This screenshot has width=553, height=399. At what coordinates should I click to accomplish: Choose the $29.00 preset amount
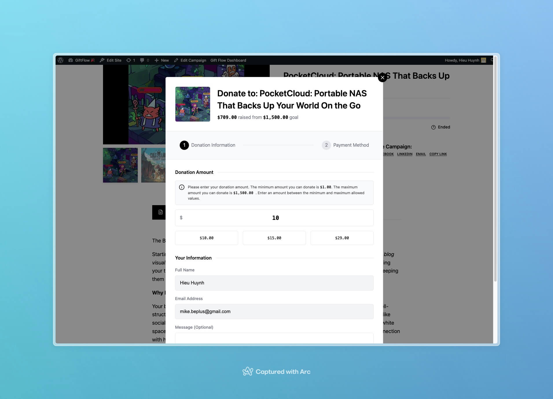tap(342, 238)
